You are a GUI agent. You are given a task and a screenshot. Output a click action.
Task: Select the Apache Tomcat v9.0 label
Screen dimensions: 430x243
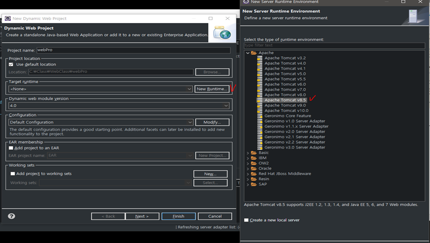285,105
